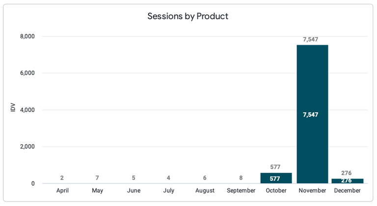Click the April axis label
377x206 pixels.
pos(62,190)
